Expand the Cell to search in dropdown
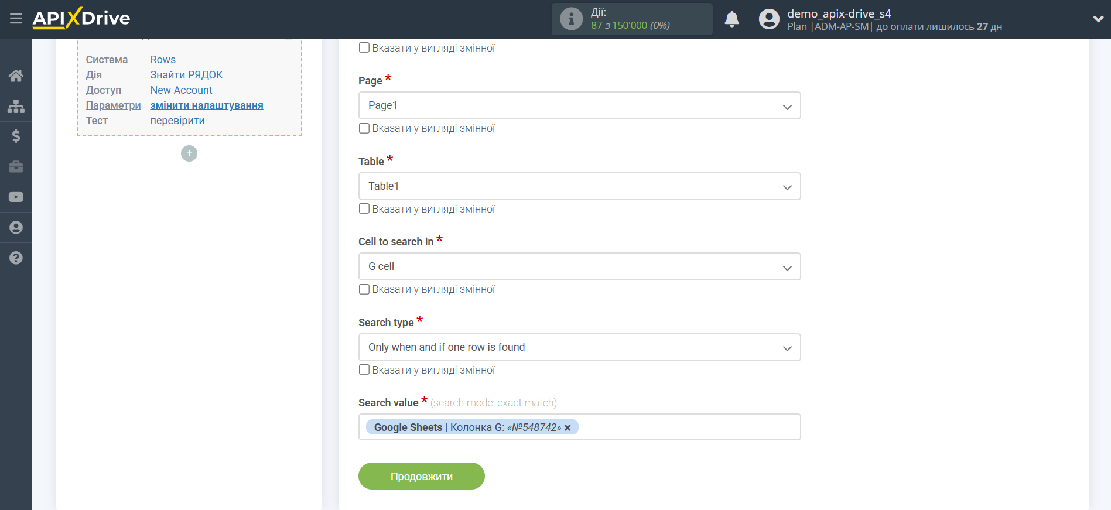This screenshot has width=1111, height=510. click(x=579, y=266)
